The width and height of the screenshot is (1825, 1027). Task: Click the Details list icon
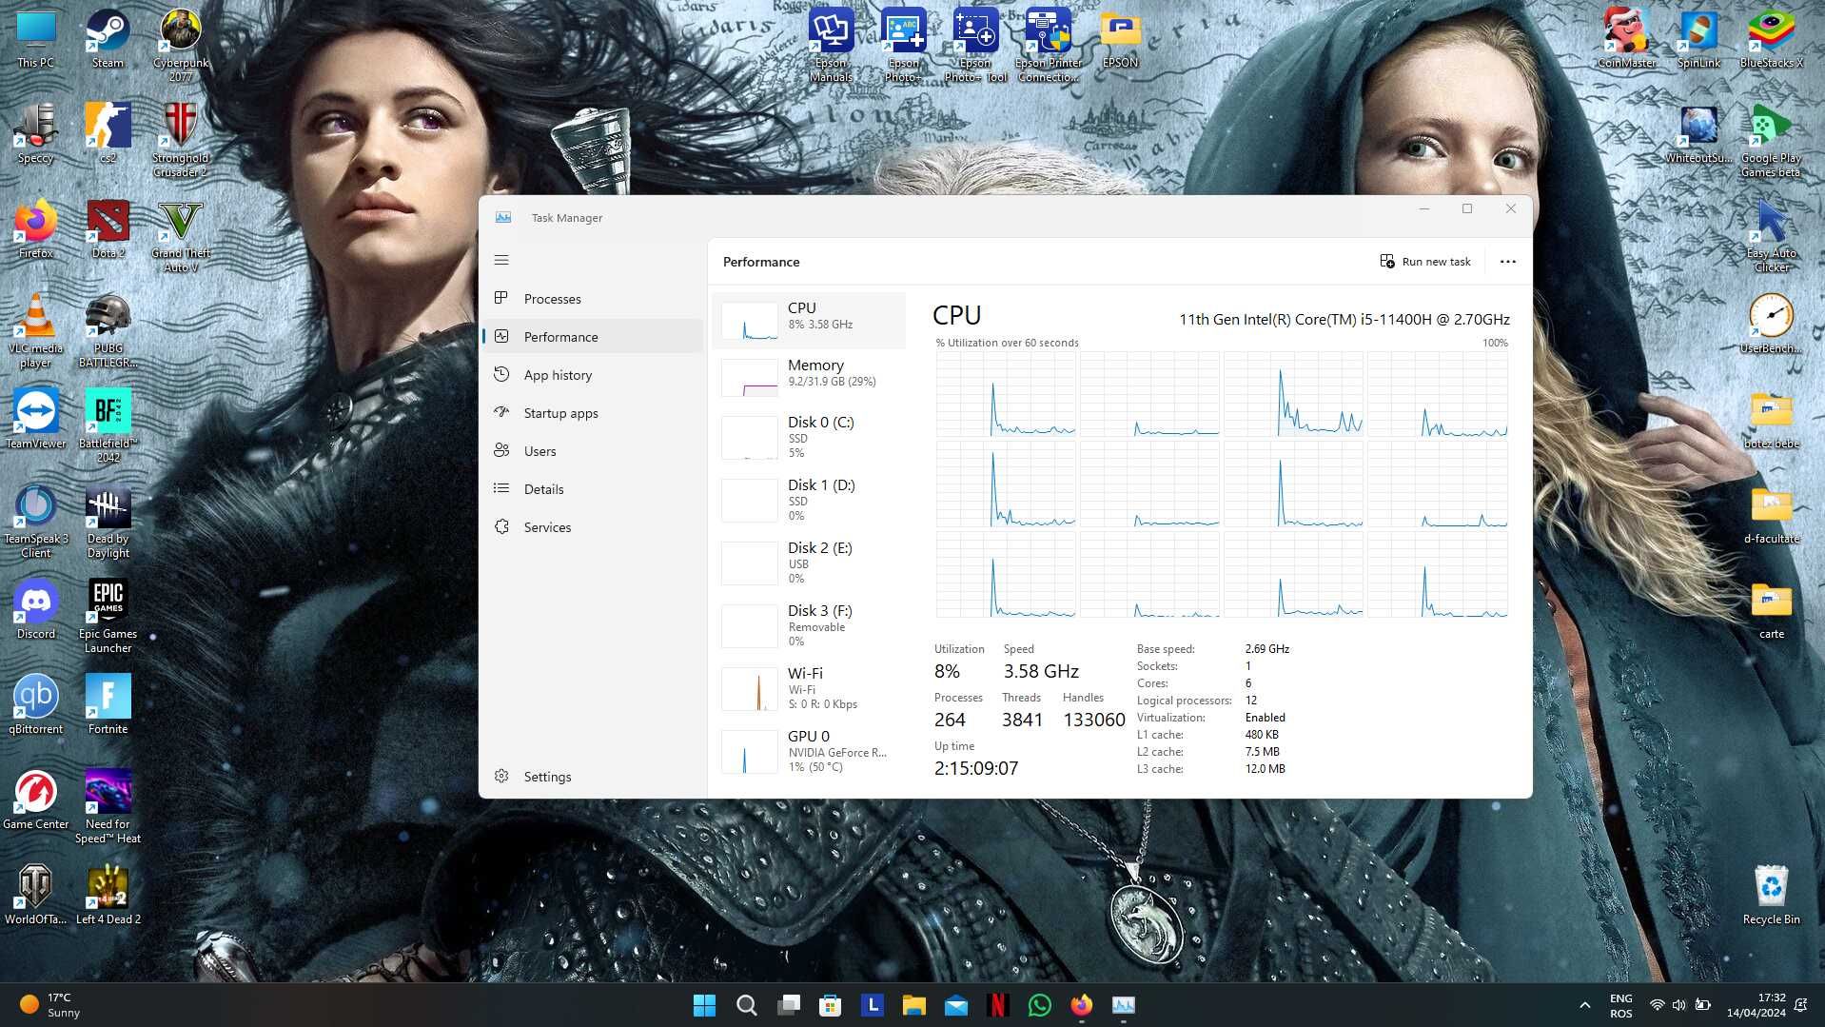[501, 488]
